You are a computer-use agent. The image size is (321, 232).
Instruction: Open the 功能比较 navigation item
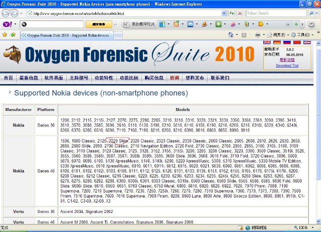click(129, 77)
